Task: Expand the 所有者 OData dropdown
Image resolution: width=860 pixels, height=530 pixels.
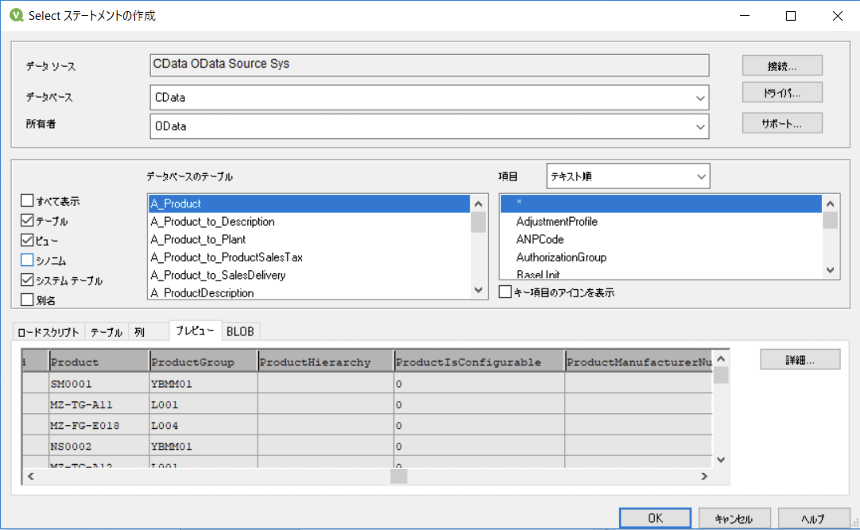Action: tap(700, 127)
